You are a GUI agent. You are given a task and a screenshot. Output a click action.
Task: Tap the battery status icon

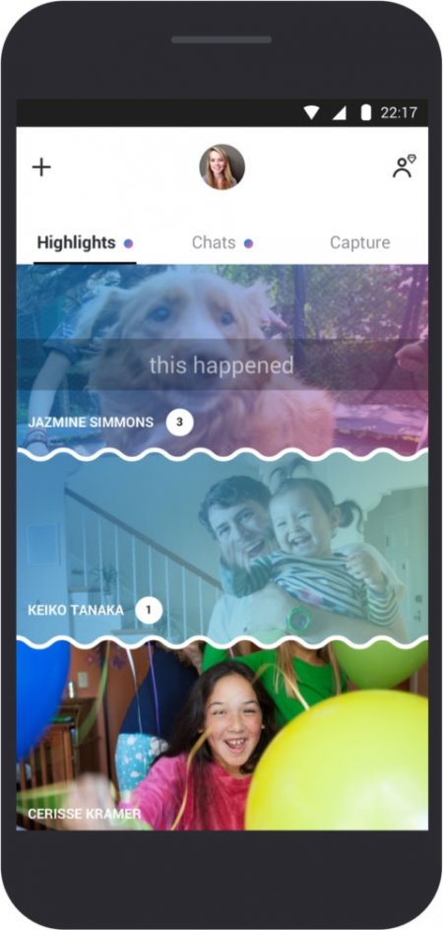(366, 112)
